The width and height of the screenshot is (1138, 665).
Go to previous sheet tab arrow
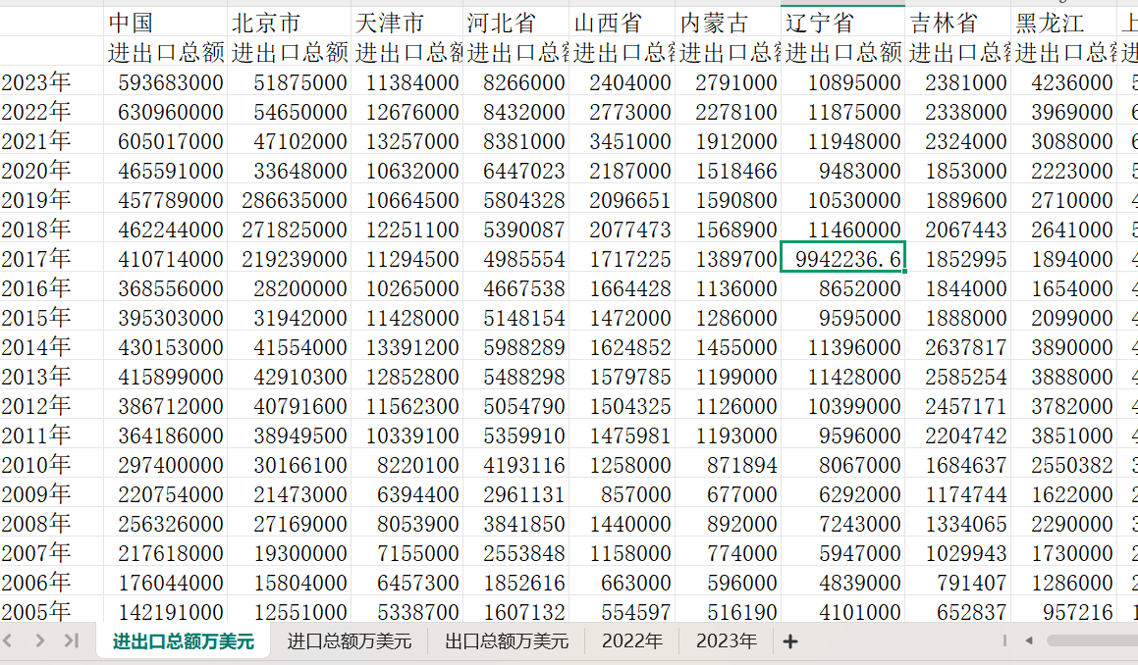click(x=8, y=640)
